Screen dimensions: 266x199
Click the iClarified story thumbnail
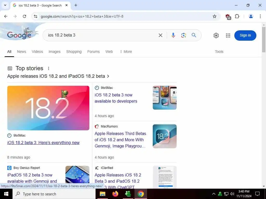164,177
